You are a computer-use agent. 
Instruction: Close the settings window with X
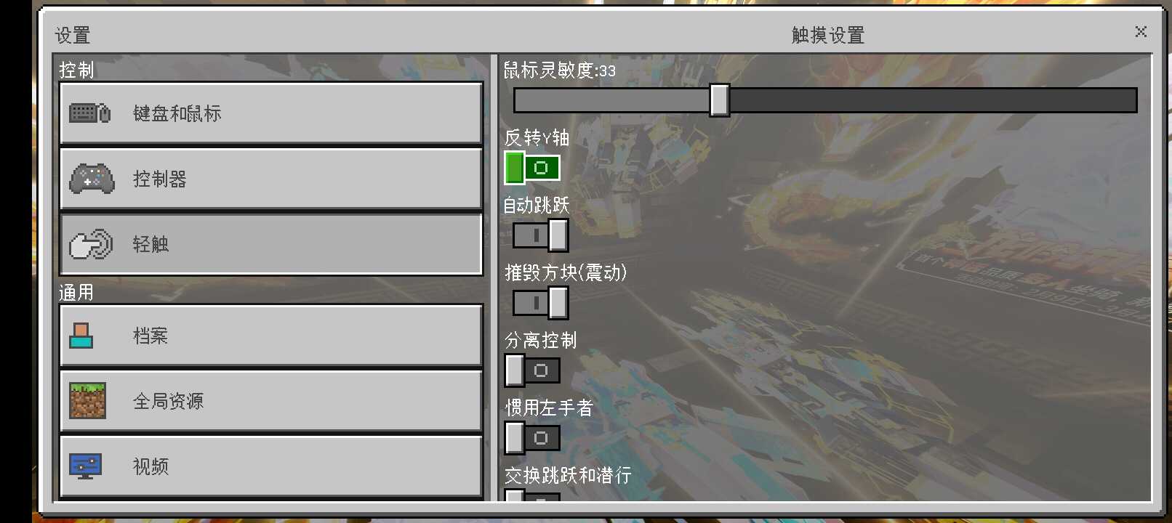pyautogui.click(x=1141, y=31)
